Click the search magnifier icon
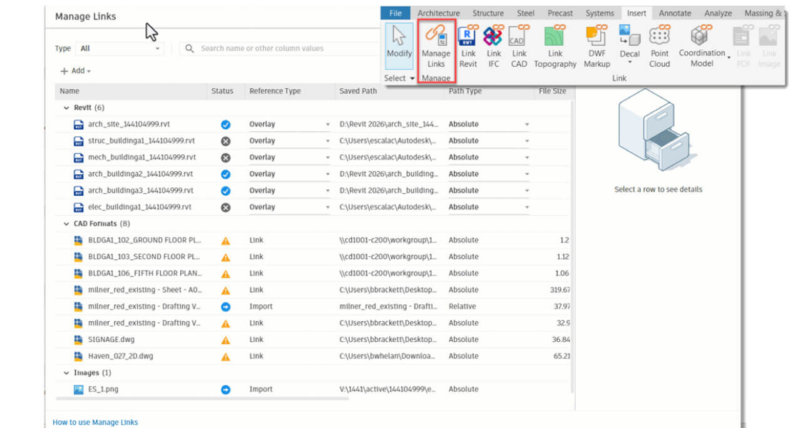Image resolution: width=793 pixels, height=428 pixels. (x=190, y=48)
